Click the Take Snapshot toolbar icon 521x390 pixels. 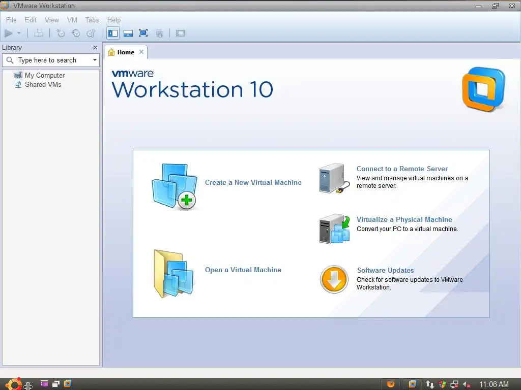pos(61,33)
